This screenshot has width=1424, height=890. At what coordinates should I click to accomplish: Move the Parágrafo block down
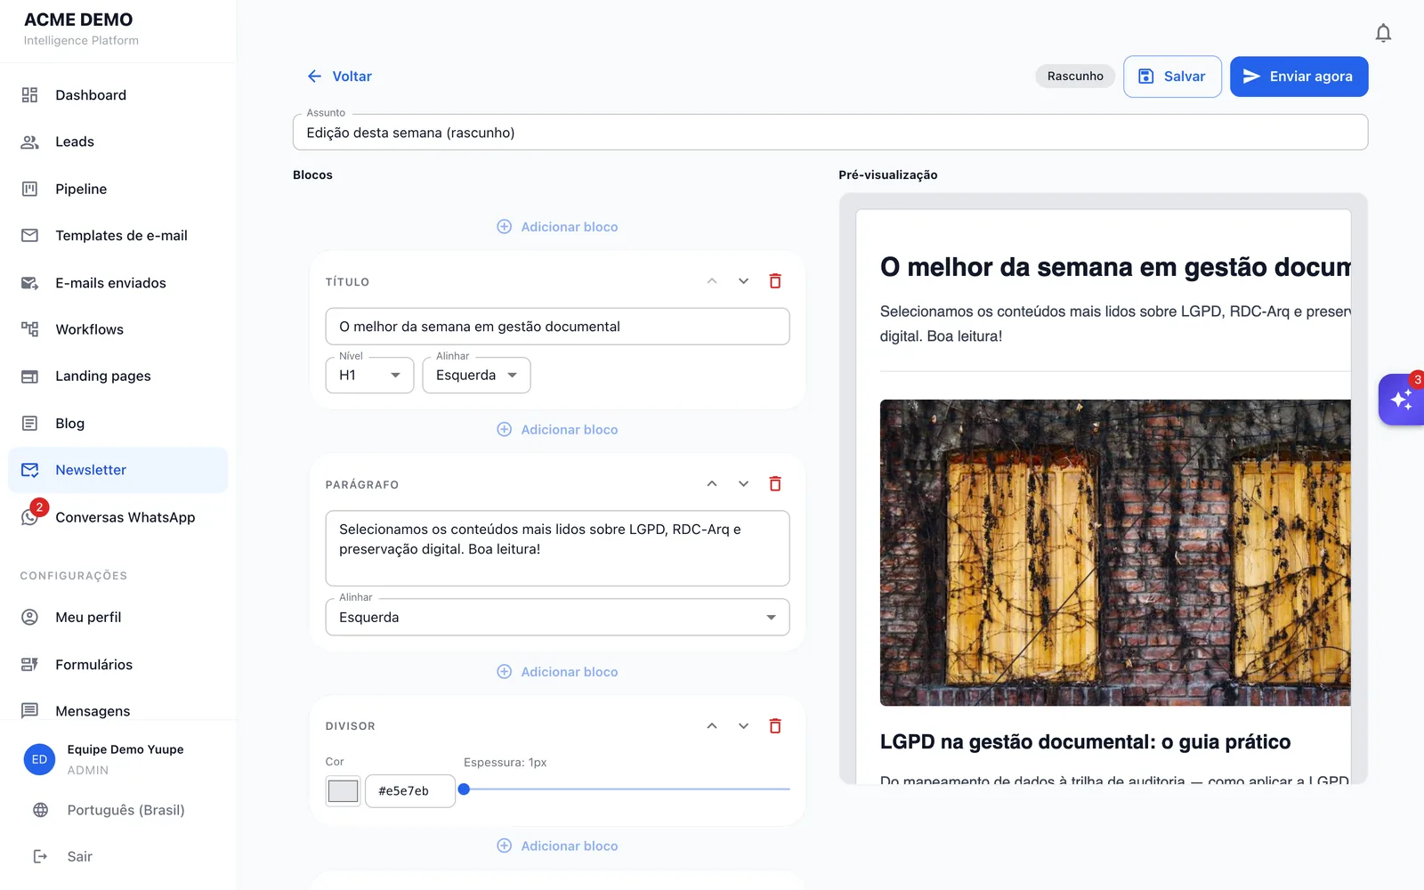click(x=743, y=484)
